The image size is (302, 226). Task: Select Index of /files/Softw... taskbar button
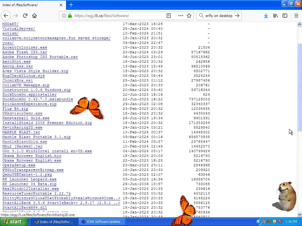coord(55,222)
